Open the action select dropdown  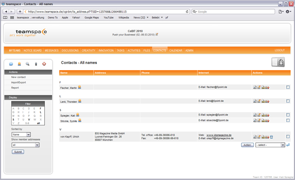[270, 145]
